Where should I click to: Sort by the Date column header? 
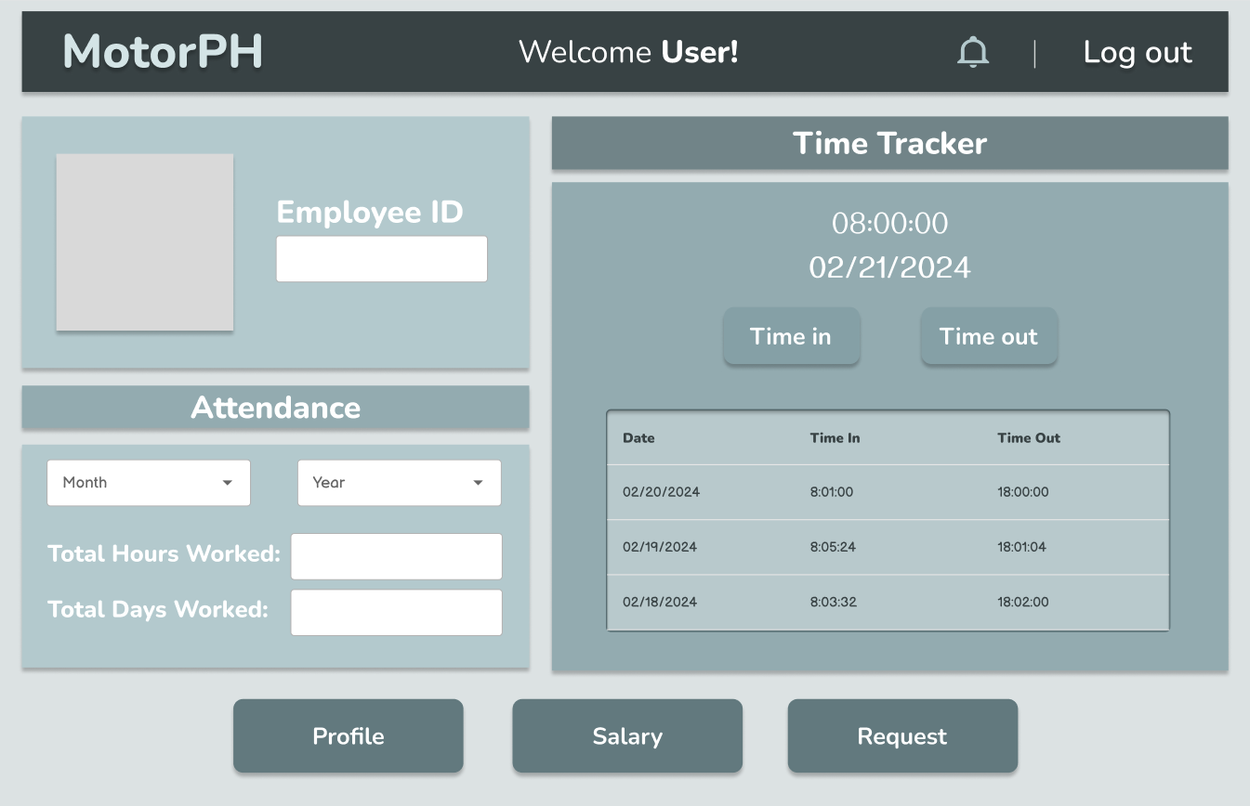638,437
